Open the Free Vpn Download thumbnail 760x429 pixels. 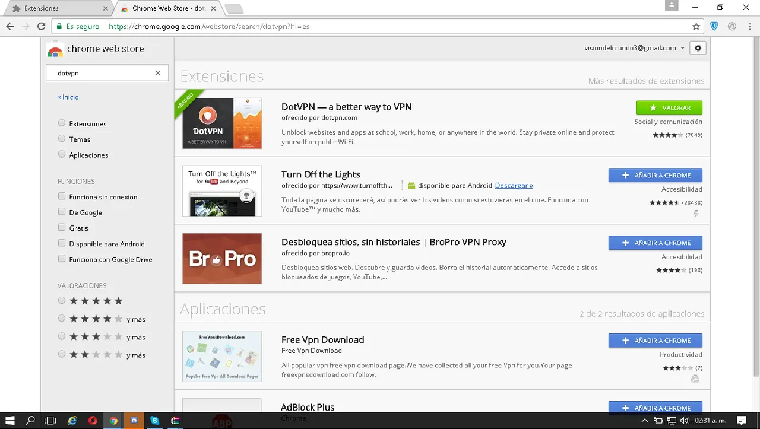(x=222, y=356)
